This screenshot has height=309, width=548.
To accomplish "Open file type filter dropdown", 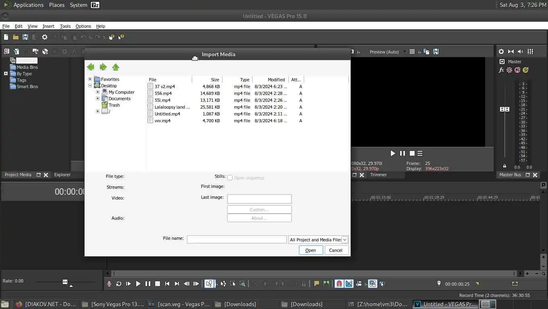I will (x=345, y=240).
